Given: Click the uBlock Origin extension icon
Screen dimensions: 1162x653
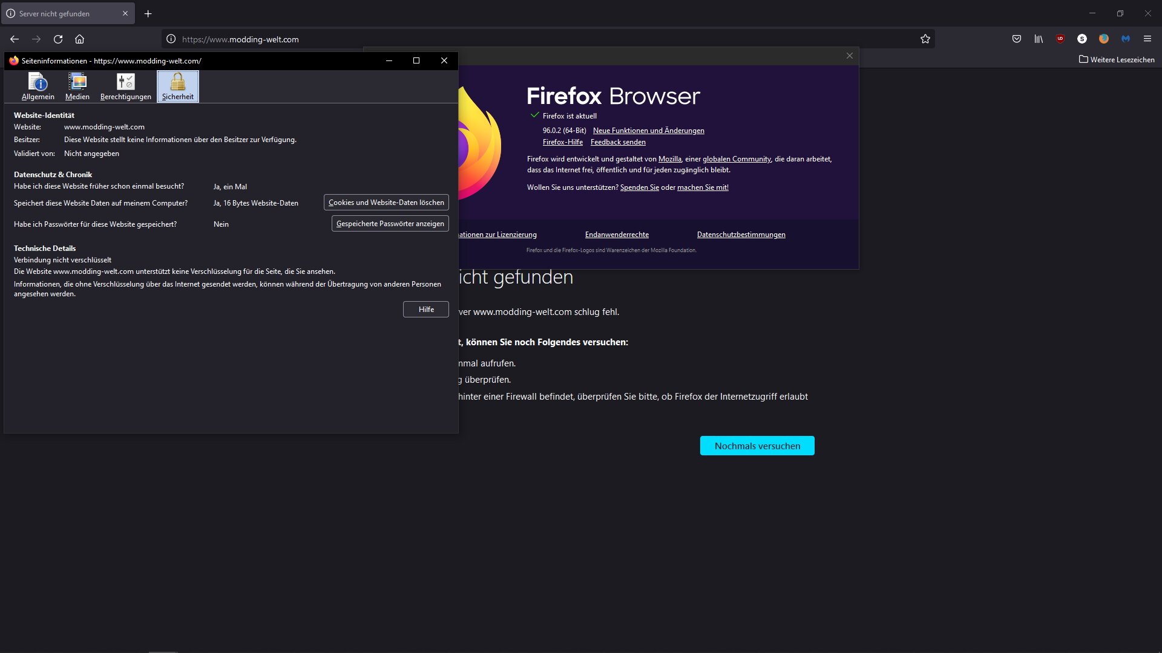Looking at the screenshot, I should [1060, 39].
